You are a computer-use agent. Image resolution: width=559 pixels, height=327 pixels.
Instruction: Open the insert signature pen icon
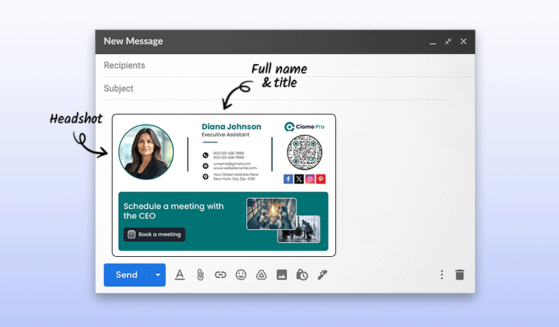(x=322, y=275)
